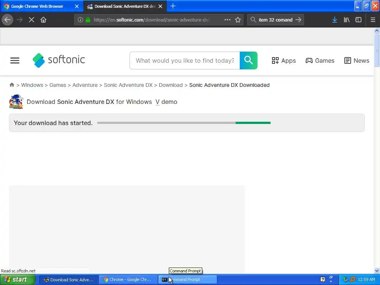
Task: Open Sonic Adventure DX breadcrumb link
Action: [x=128, y=85]
